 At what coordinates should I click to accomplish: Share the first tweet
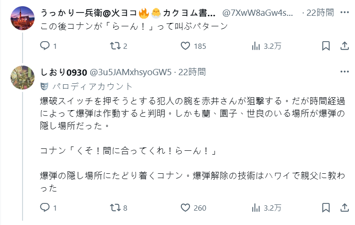point(344,46)
